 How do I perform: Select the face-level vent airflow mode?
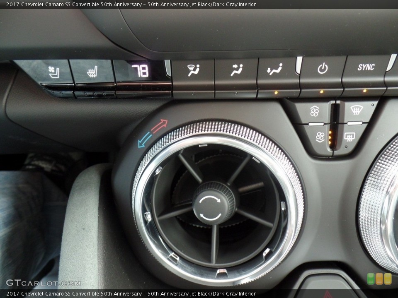(236, 70)
